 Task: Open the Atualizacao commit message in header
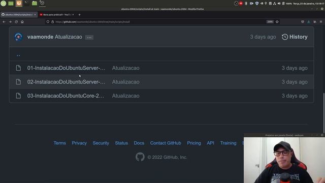pyautogui.click(x=69, y=37)
